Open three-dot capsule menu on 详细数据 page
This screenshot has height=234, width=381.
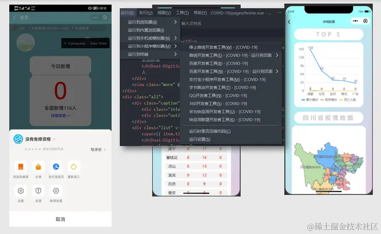(x=355, y=21)
